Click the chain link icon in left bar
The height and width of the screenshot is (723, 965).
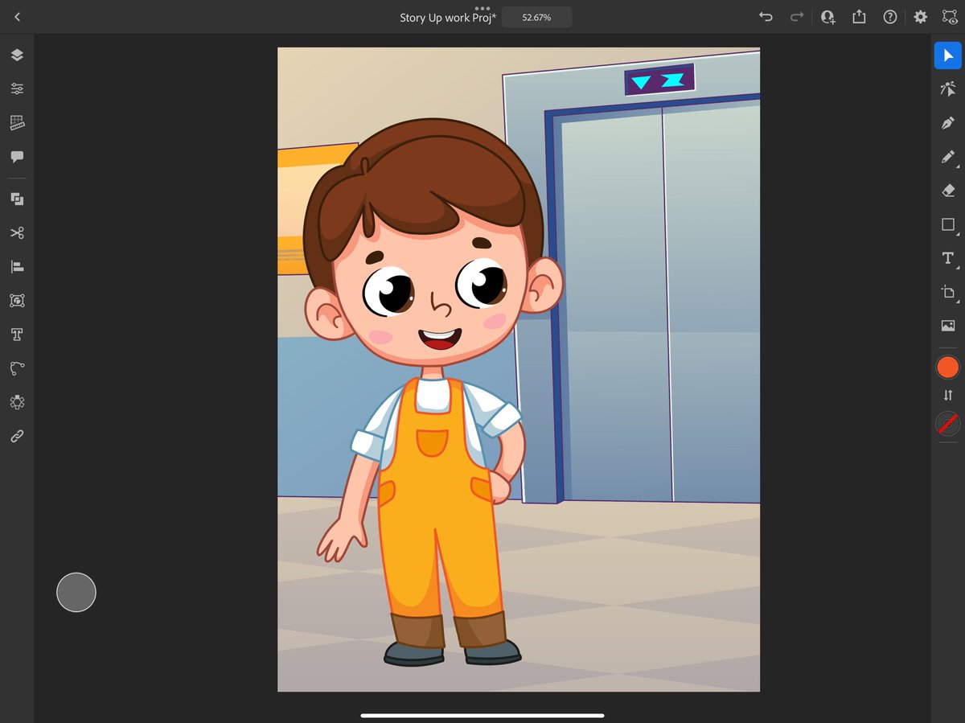(17, 436)
